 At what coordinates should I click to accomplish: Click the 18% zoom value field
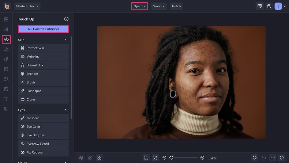tap(213, 158)
